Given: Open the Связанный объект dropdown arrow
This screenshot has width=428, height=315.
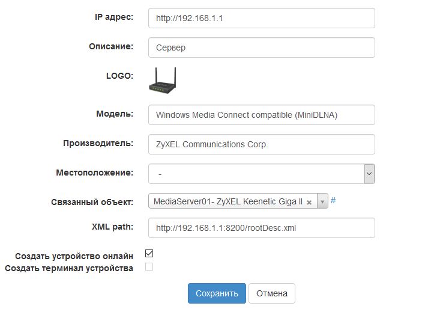Looking at the screenshot, I should point(323,202).
